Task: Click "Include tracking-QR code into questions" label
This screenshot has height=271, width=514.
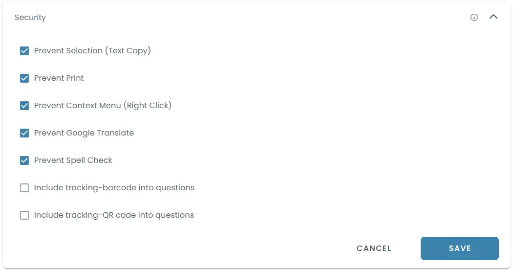Action: 114,215
